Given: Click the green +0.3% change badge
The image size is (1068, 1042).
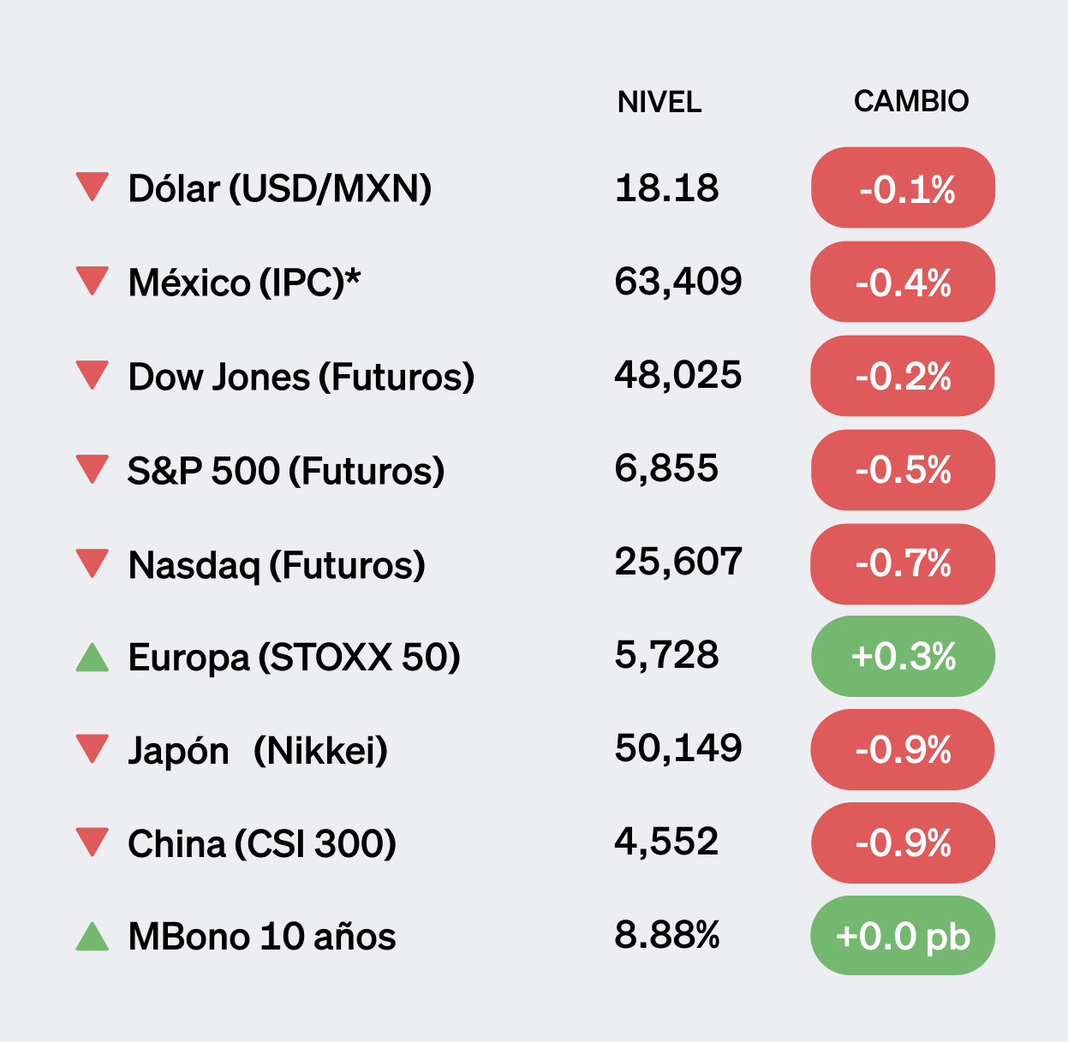Looking at the screenshot, I should click(x=903, y=657).
